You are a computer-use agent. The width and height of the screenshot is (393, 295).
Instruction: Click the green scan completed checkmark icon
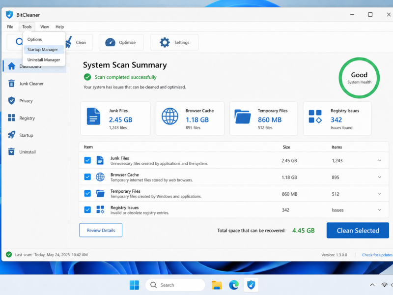(x=87, y=77)
